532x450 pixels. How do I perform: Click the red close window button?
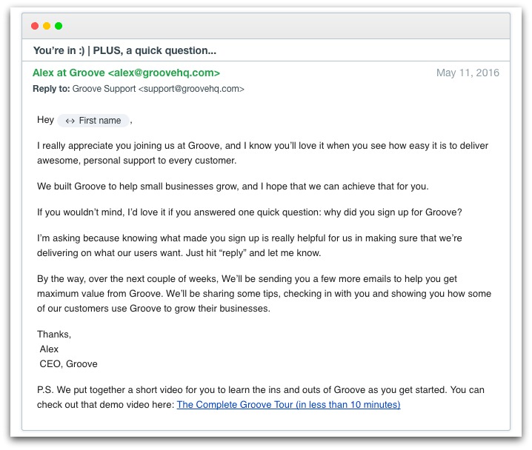[x=35, y=26]
